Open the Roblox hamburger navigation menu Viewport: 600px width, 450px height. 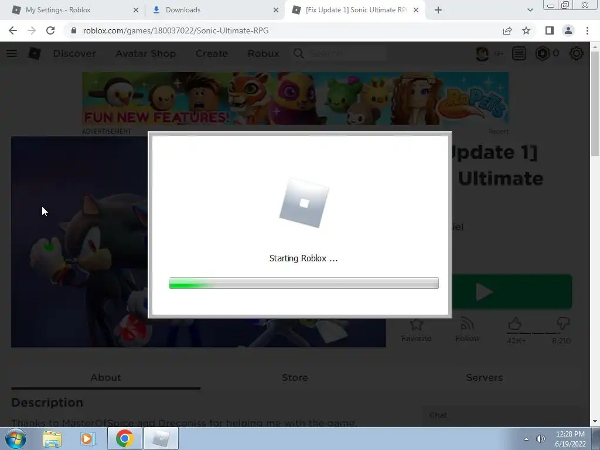pyautogui.click(x=12, y=53)
